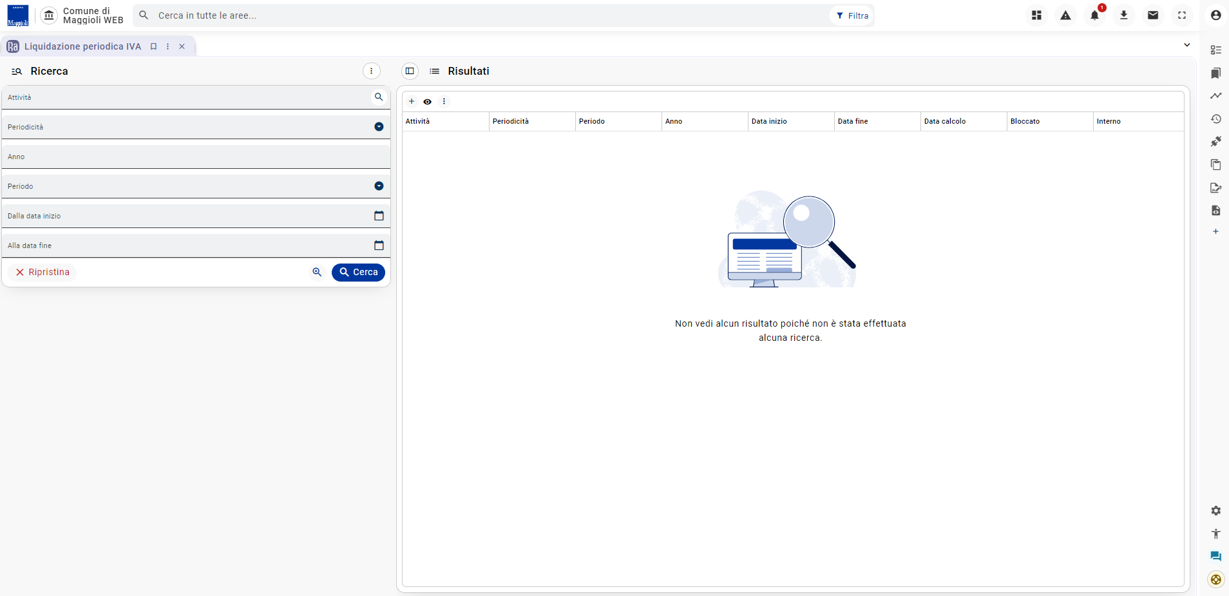Close the Liquidazione periodica IVA tab
The height and width of the screenshot is (596, 1229).
(x=182, y=46)
